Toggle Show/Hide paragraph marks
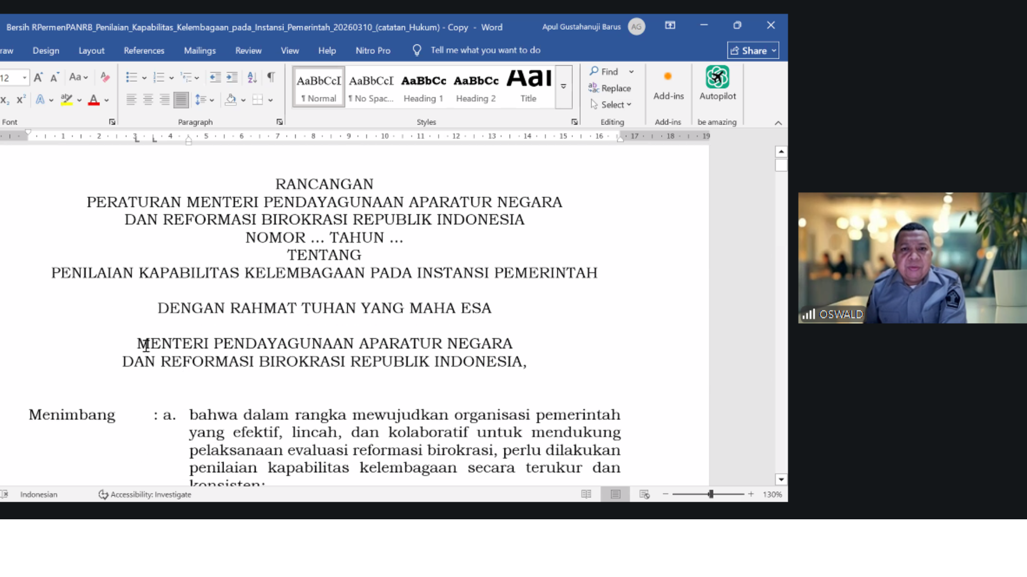The image size is (1027, 577). click(x=271, y=77)
